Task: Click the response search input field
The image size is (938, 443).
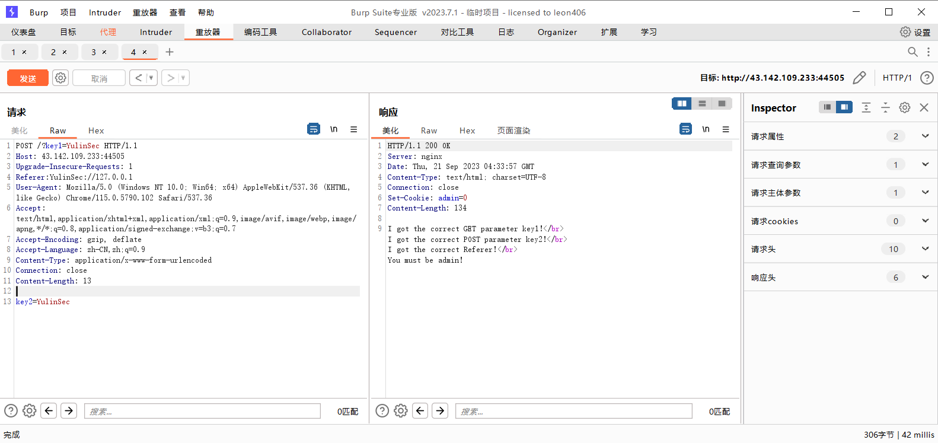Action: point(574,411)
